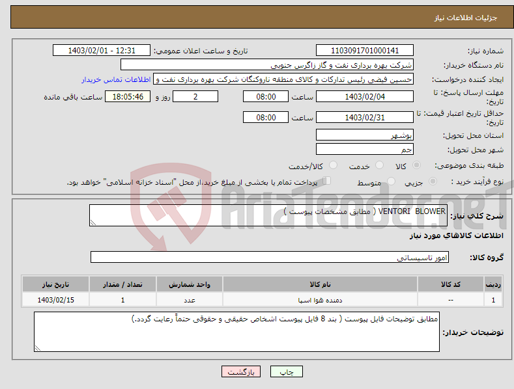Click the price validity date 1403/02/31
This screenshot has height=389, width=514.
365,117
